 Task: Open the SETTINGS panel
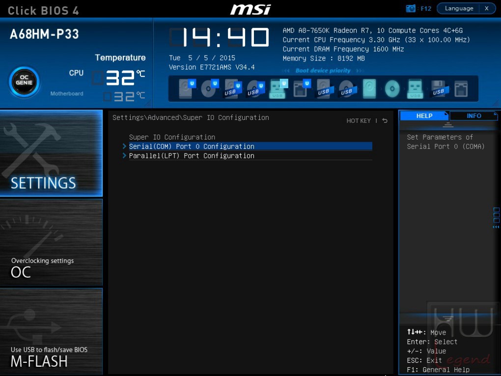pyautogui.click(x=51, y=153)
